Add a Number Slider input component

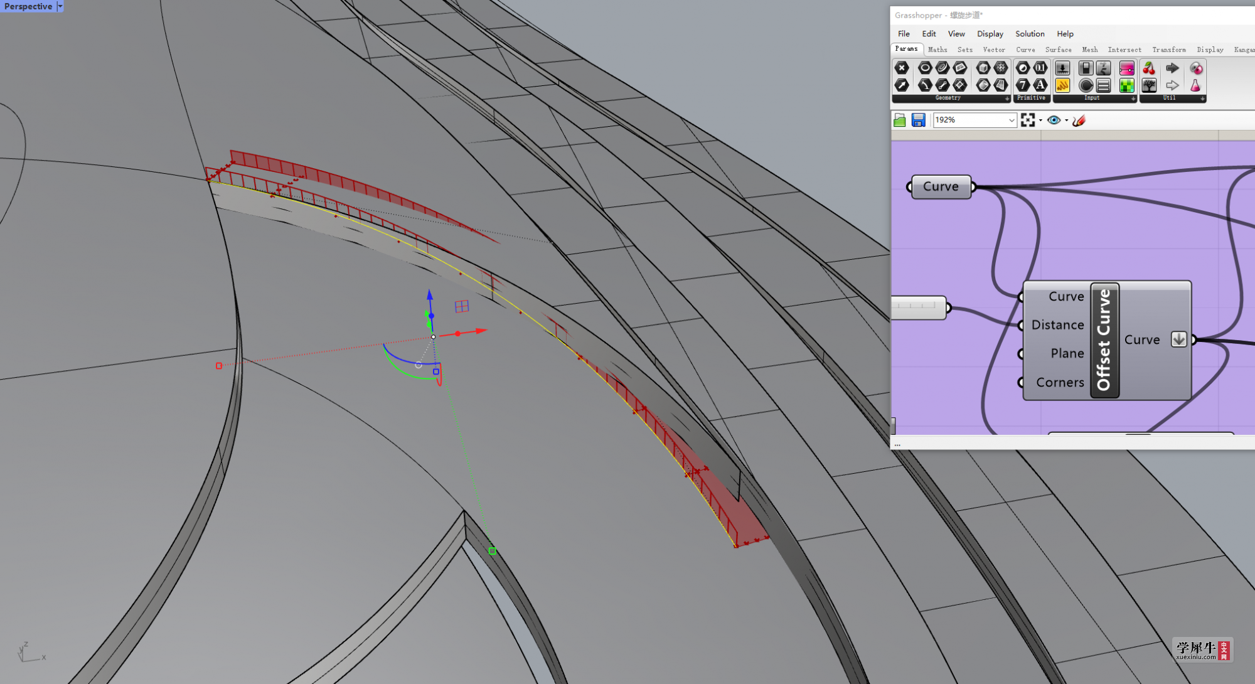coord(1062,68)
